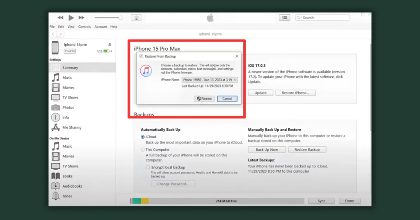Open the Edit menu
This screenshot has height=220, width=420.
[61, 27]
